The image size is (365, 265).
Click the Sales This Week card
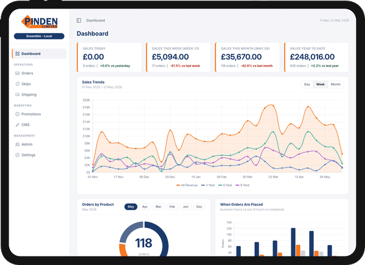point(178,57)
